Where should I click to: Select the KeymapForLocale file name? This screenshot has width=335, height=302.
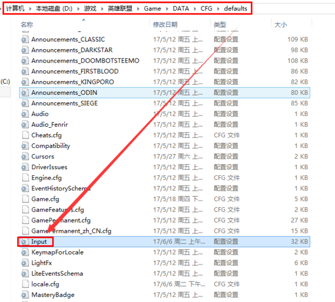pos(58,252)
